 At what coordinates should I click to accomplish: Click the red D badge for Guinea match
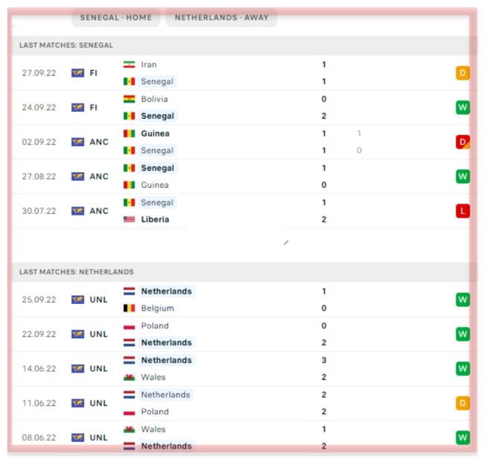point(462,142)
